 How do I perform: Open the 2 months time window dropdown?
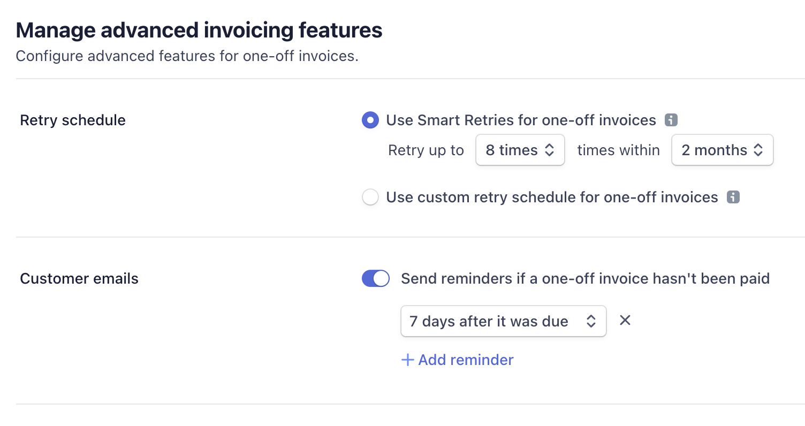(x=722, y=150)
